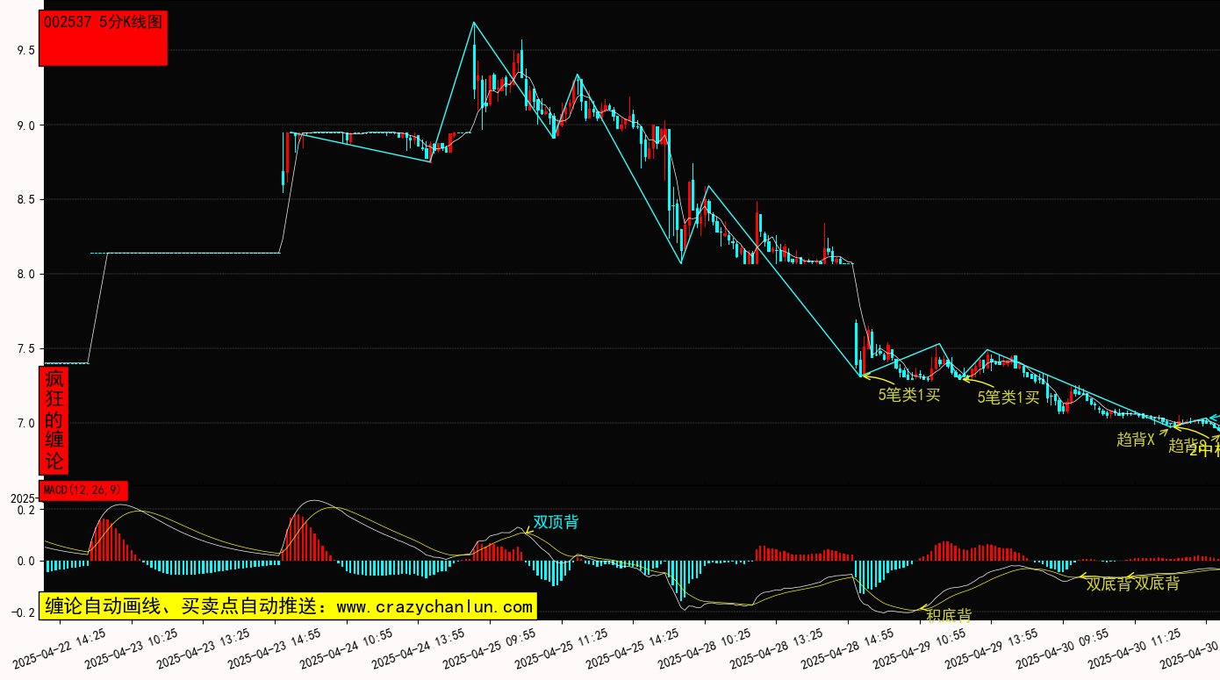This screenshot has height=680, width=1220.
Task: Click the highest cyan peak of the price chart
Action: [x=474, y=23]
